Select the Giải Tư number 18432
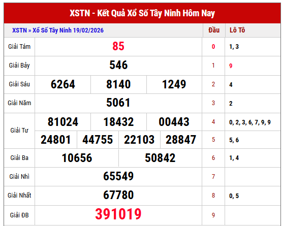 [118, 122]
